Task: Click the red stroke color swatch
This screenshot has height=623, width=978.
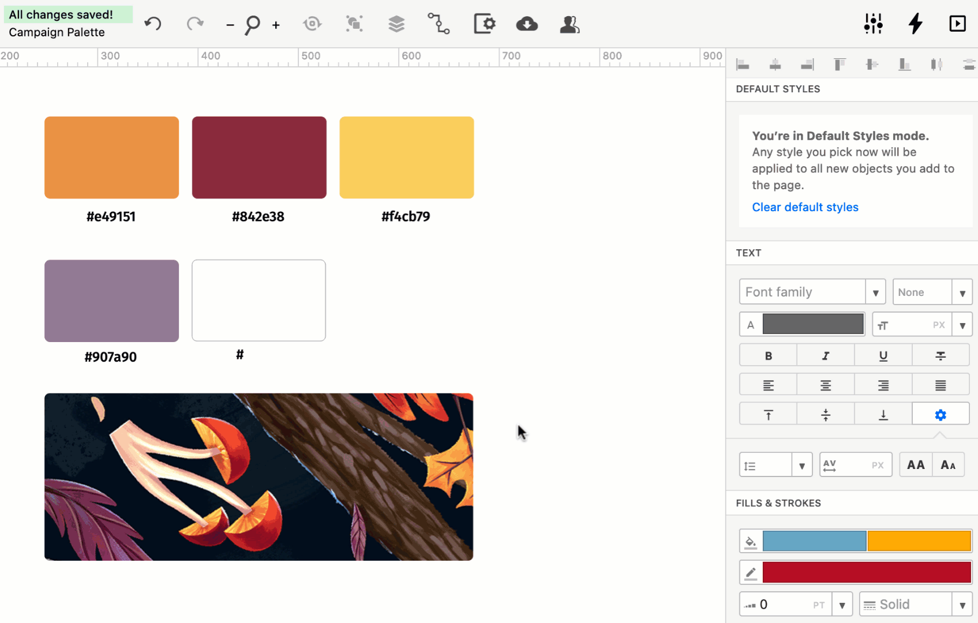Action: click(866, 573)
